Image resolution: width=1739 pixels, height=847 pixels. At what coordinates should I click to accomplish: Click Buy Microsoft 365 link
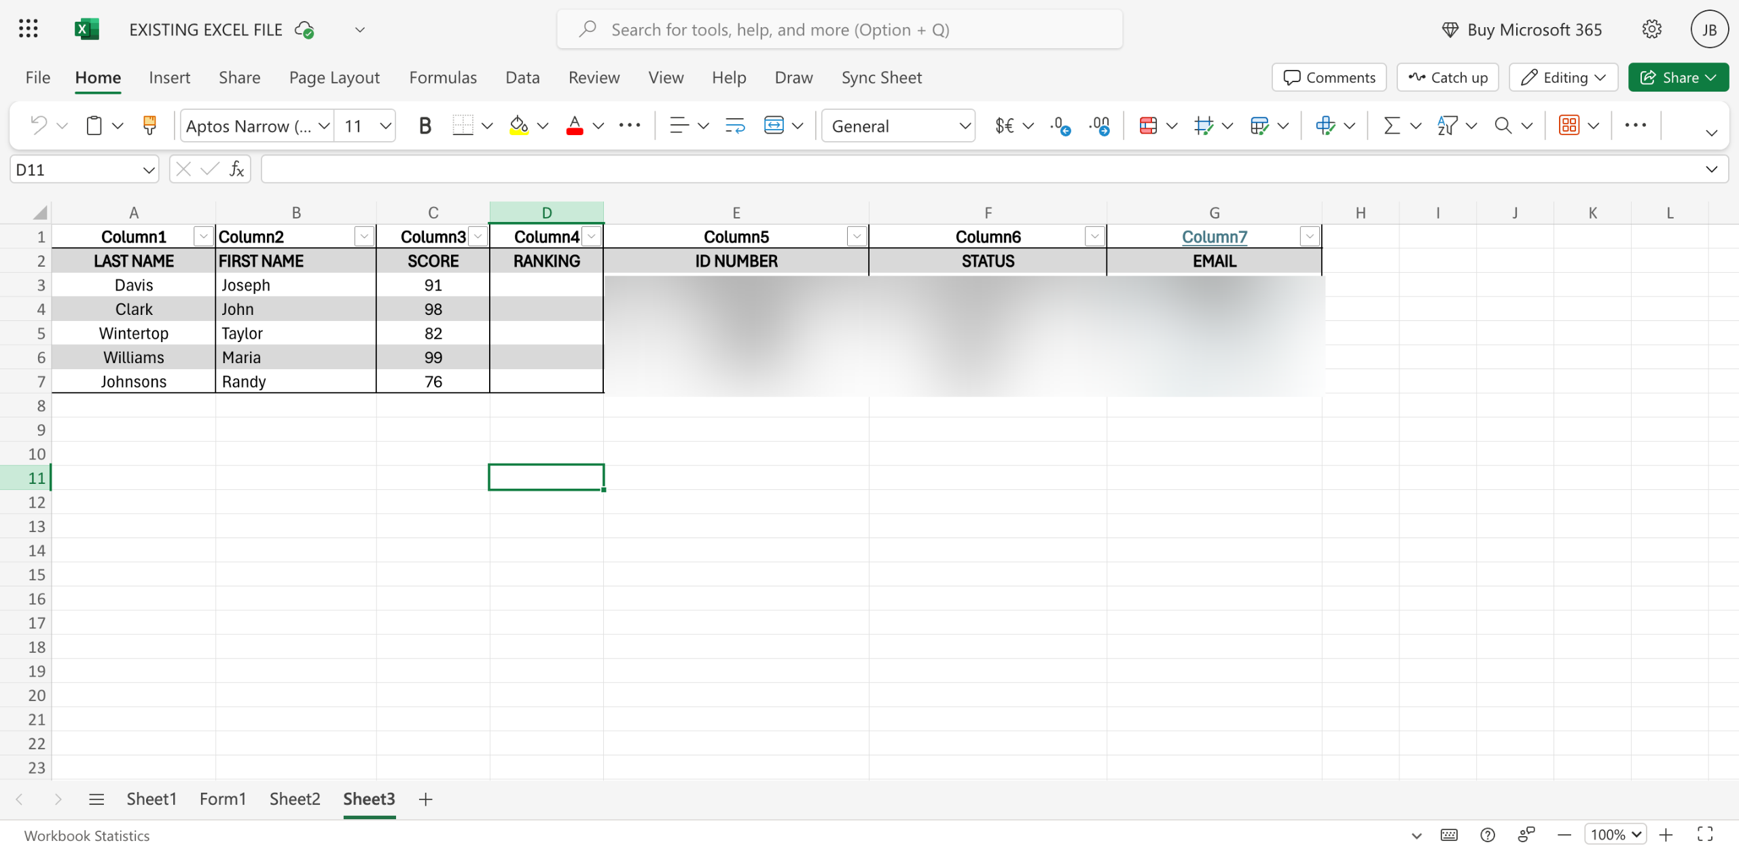pos(1522,30)
